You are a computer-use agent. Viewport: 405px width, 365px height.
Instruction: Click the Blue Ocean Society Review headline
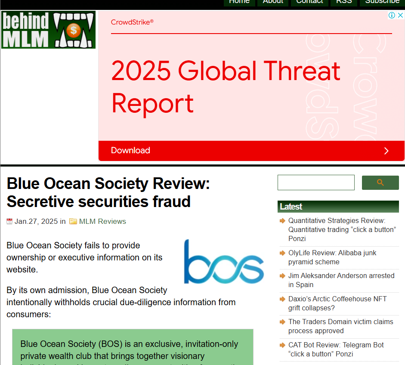click(x=108, y=192)
